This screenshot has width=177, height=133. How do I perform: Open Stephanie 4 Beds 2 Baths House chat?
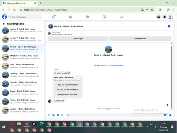(22, 57)
